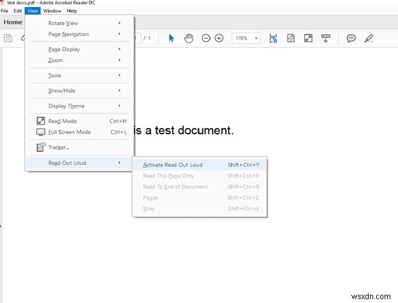Open the Help menu

click(x=72, y=11)
